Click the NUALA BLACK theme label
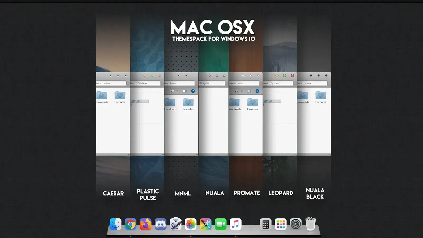423x238 pixels. click(x=315, y=194)
